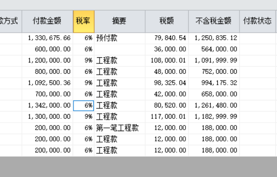
Task: Click the 摘要 column header
Action: point(120,21)
